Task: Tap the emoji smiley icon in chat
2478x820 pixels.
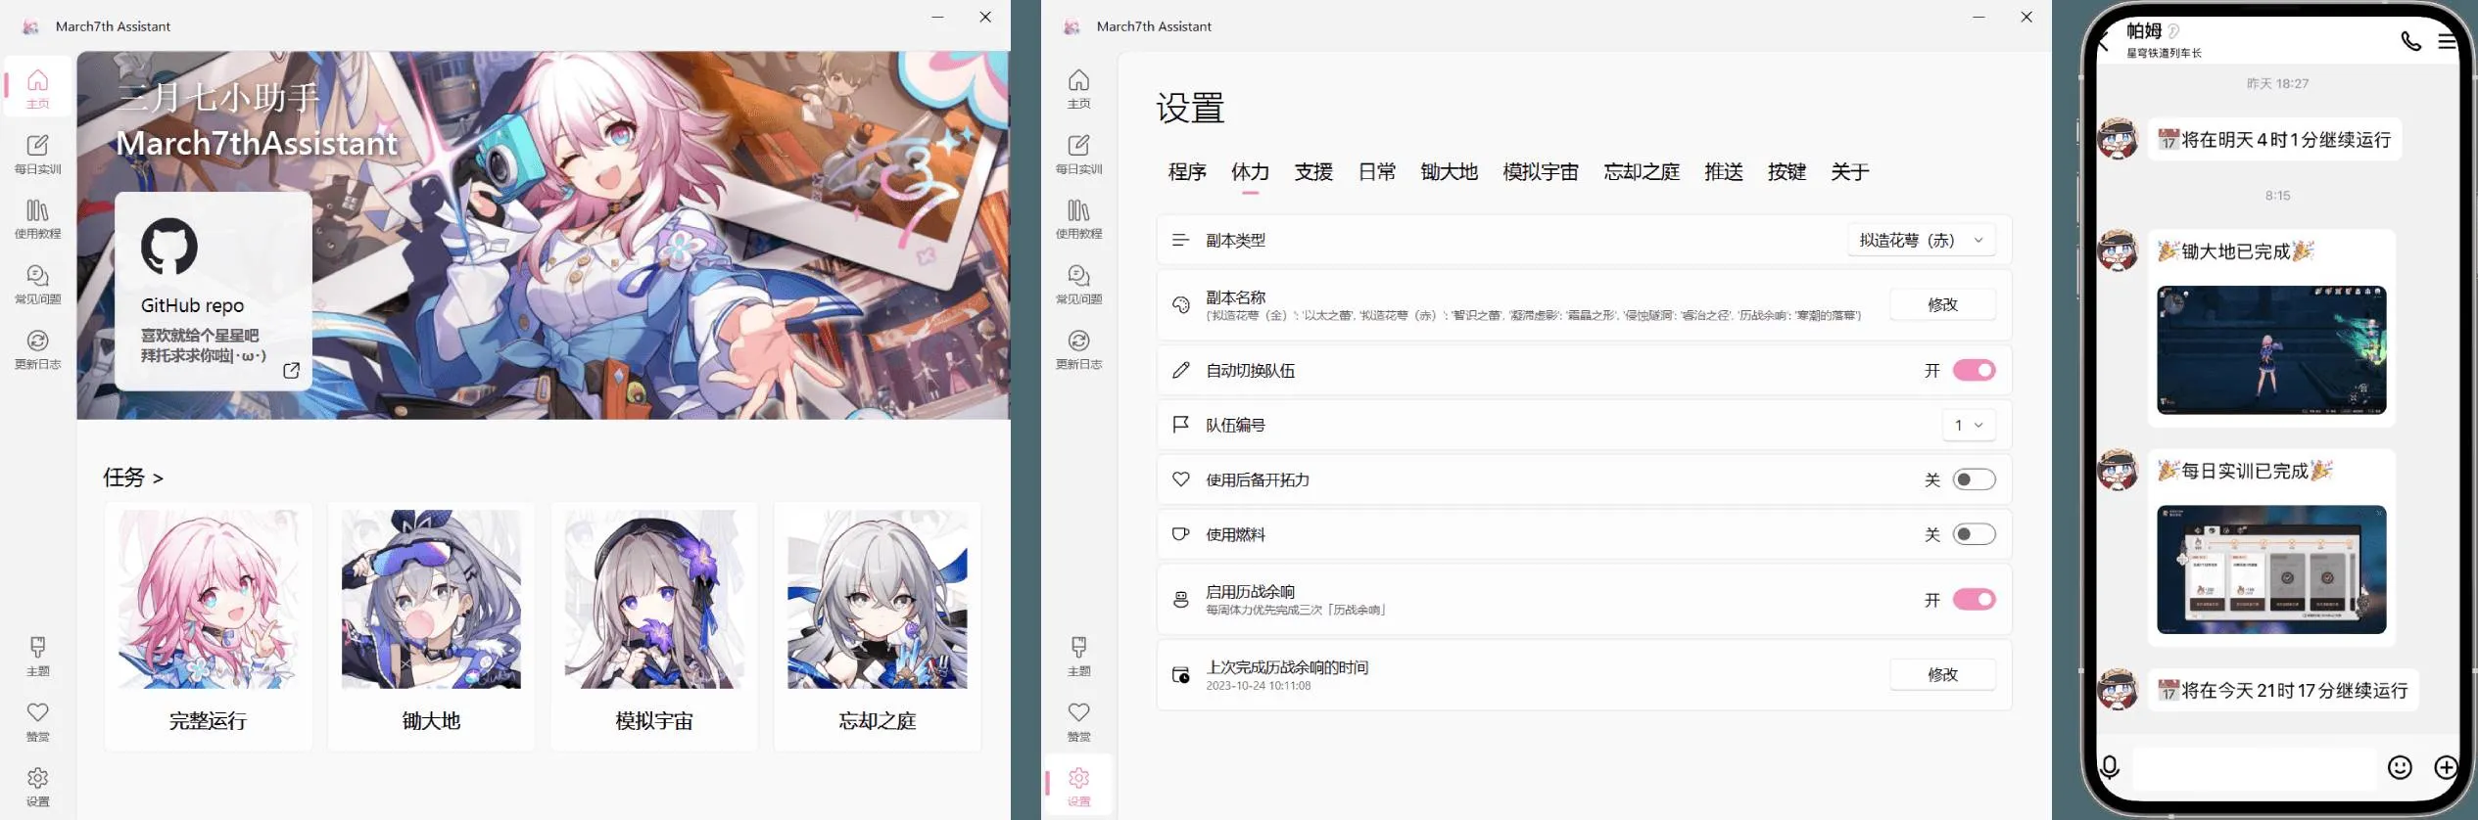Action: pyautogui.click(x=2399, y=767)
